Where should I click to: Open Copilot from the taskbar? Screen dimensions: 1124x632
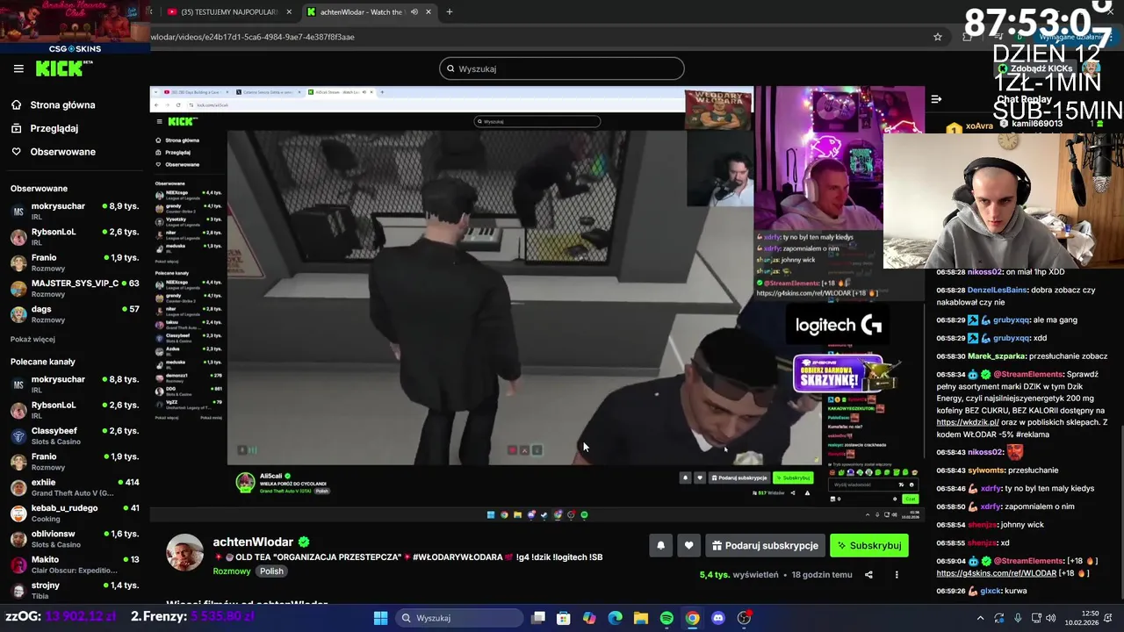589,618
